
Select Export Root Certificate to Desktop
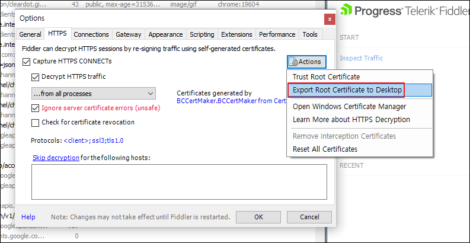coord(359,90)
